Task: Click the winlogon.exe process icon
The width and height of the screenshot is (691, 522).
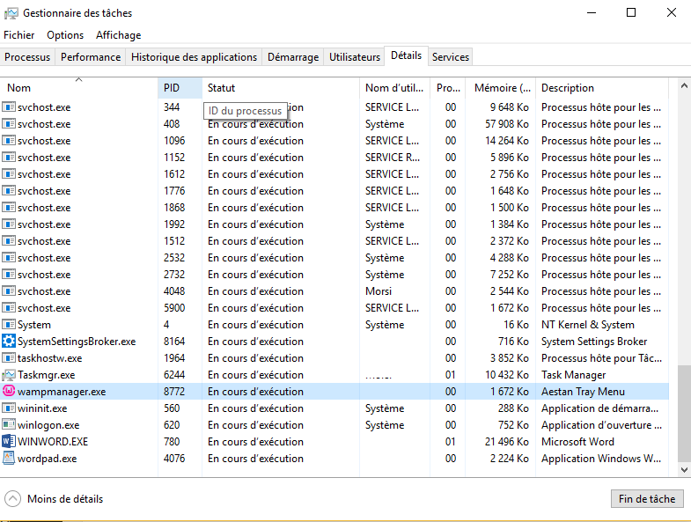Action: 9,424
